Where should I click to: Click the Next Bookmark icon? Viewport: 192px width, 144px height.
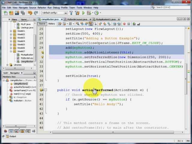tap(105, 24)
